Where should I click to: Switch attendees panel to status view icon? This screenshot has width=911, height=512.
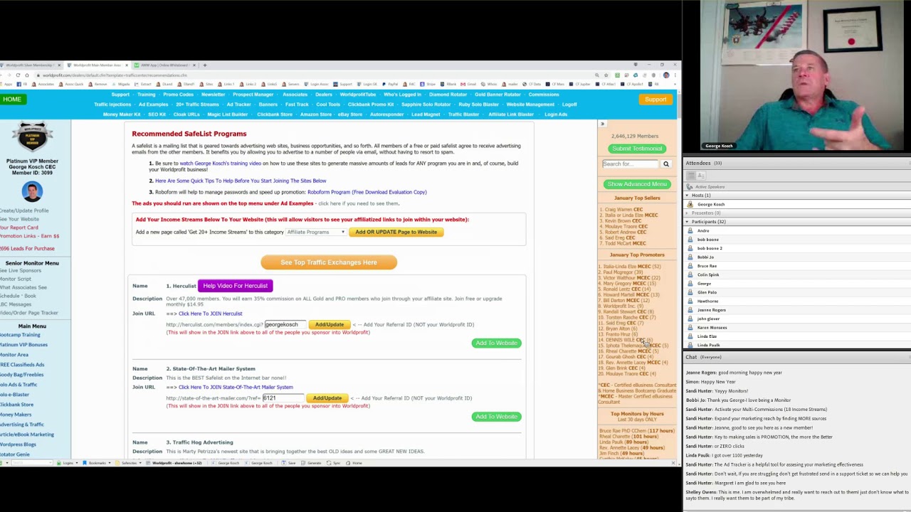pos(701,175)
